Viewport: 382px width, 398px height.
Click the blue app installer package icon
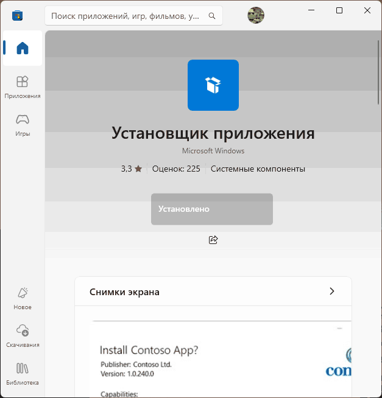[x=213, y=85]
